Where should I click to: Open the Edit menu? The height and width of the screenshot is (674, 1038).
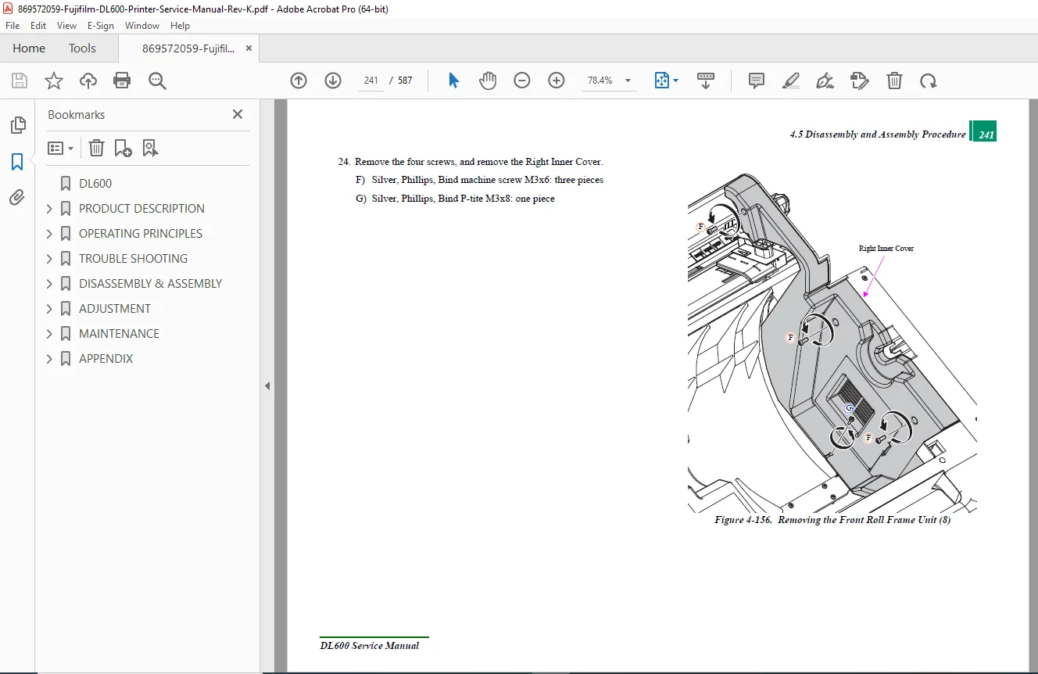38,26
